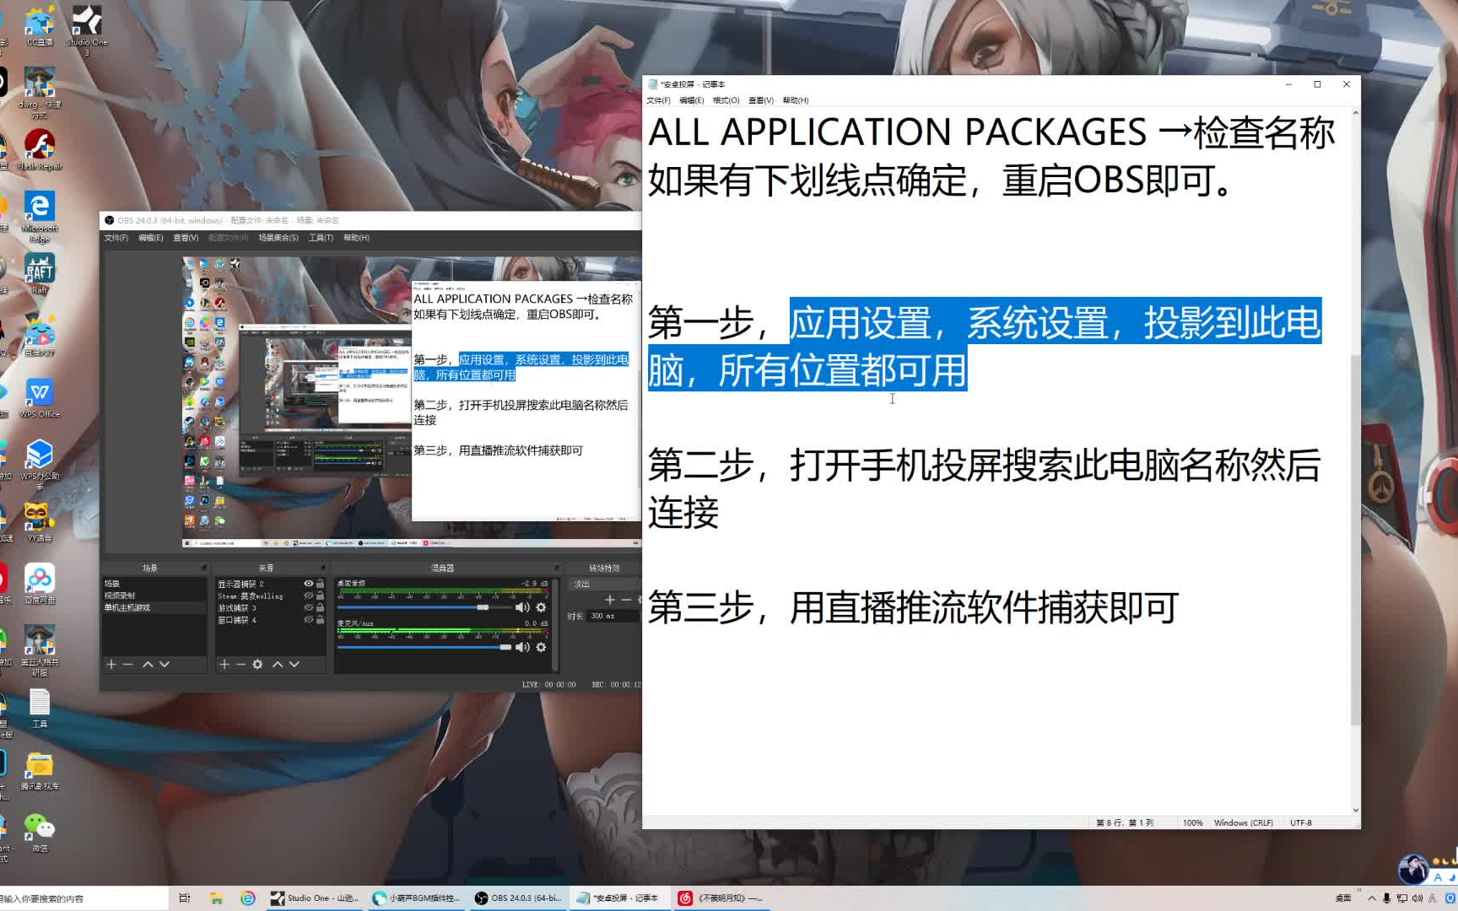Switch to OBS 24.0.3 taskbar button
Screen dimensions: 1458x911
[518, 898]
